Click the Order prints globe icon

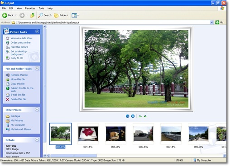[x=8, y=43]
